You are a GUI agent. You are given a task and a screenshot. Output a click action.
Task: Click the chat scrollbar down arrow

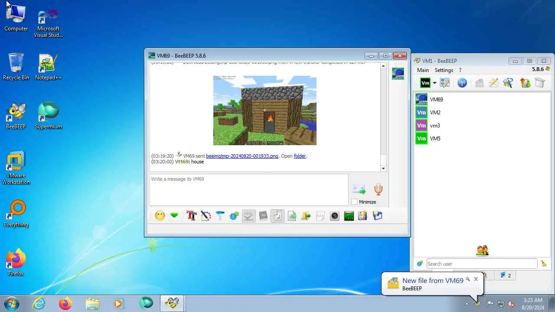pyautogui.click(x=383, y=169)
